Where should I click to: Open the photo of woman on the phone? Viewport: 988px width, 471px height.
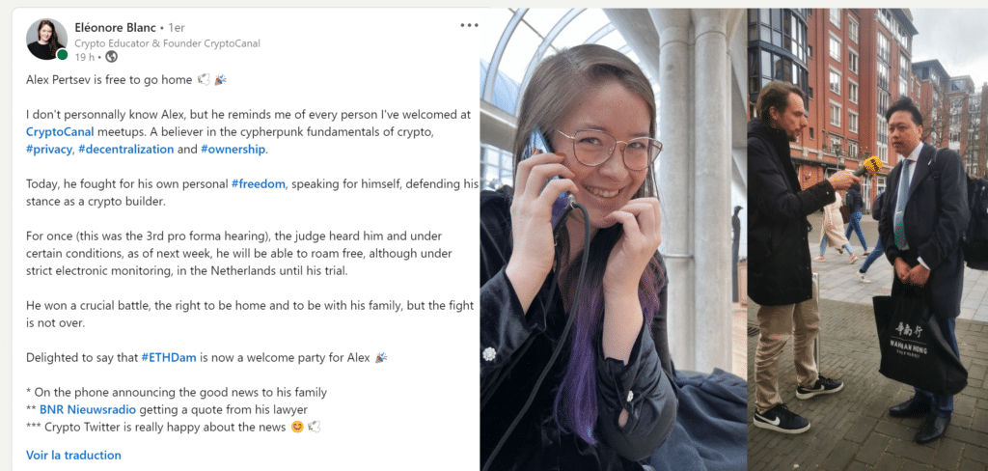613,239
